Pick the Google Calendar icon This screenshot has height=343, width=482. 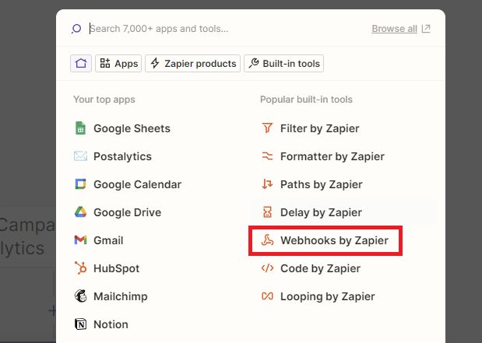coord(80,184)
